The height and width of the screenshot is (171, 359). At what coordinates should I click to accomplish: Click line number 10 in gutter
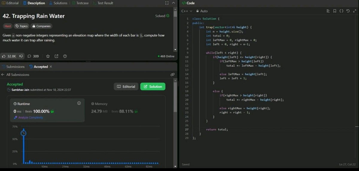coord(187,57)
